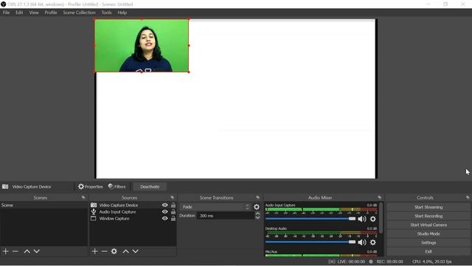Lock the Window Capture source
This screenshot has width=472, height=266.
coord(173,219)
